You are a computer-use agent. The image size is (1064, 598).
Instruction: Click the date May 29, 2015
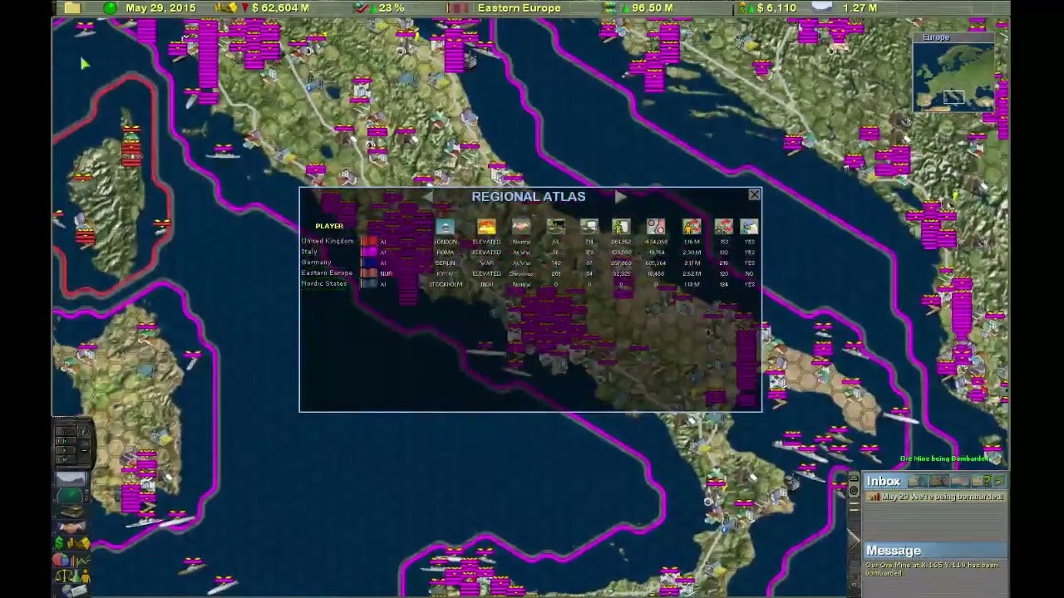[x=161, y=8]
